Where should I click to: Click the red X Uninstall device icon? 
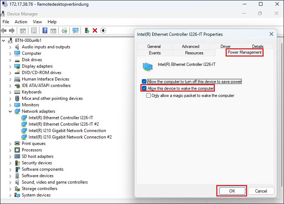click(x=95, y=30)
